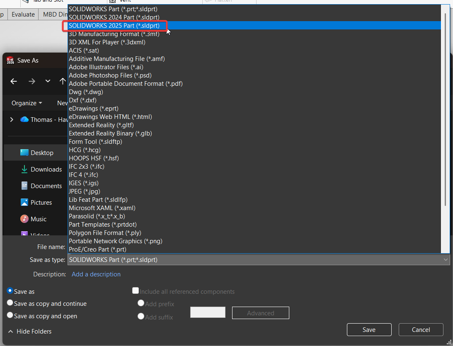The height and width of the screenshot is (346, 453).
Task: Pick HCG (*.hcg) format
Action: click(254, 150)
